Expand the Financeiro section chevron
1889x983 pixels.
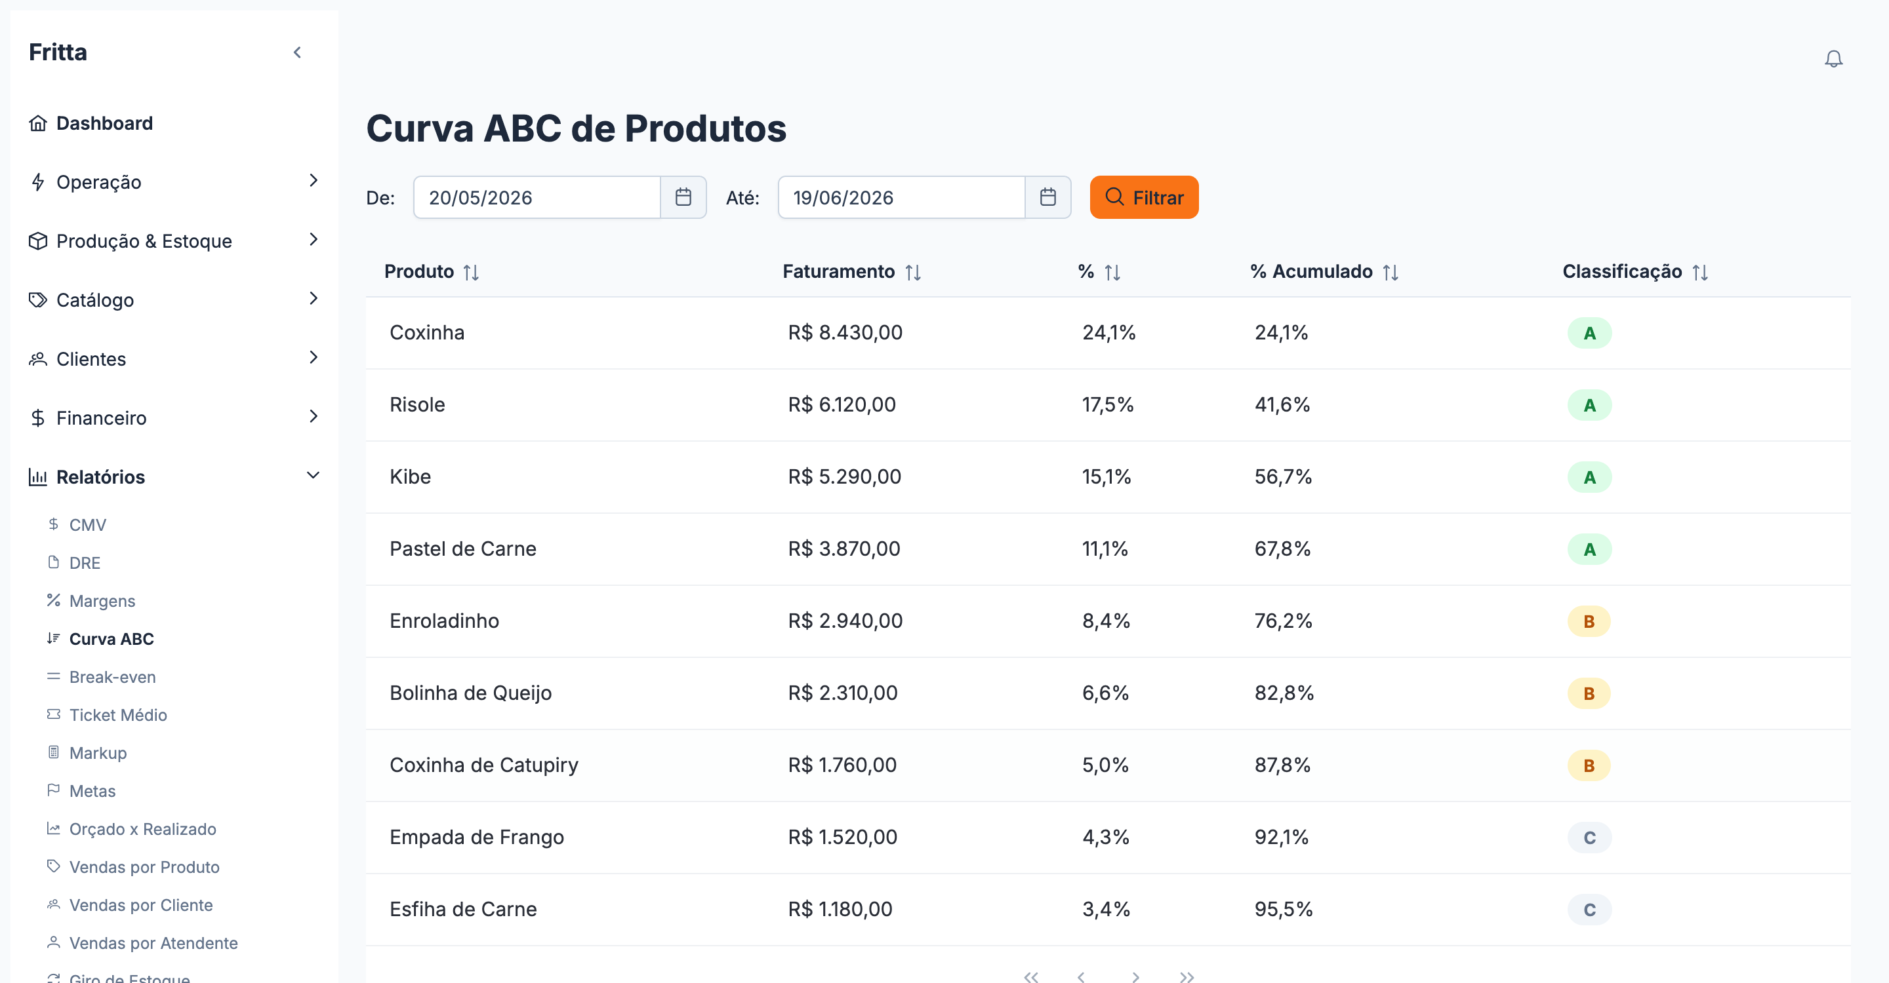[x=313, y=416]
